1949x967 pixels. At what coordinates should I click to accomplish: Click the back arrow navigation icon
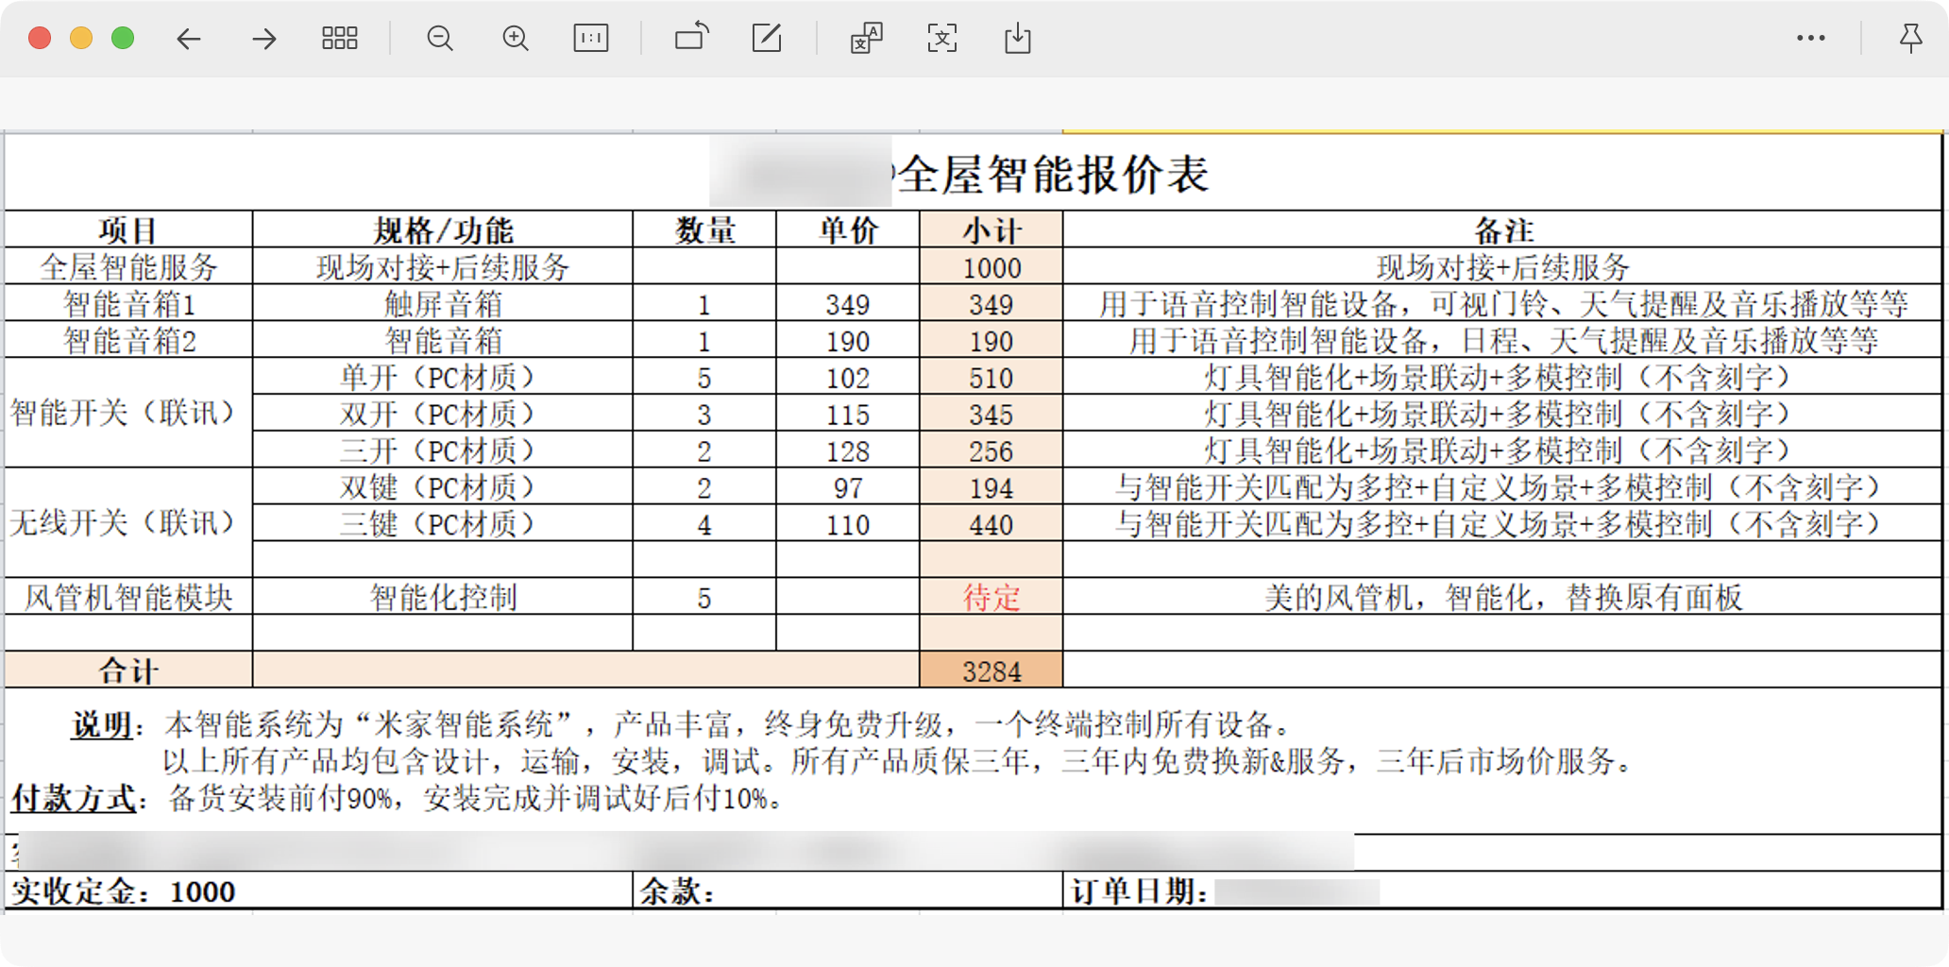[189, 39]
